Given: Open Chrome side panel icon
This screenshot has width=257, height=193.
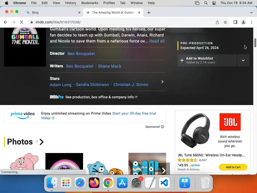Looking at the screenshot, I should pos(235,22).
